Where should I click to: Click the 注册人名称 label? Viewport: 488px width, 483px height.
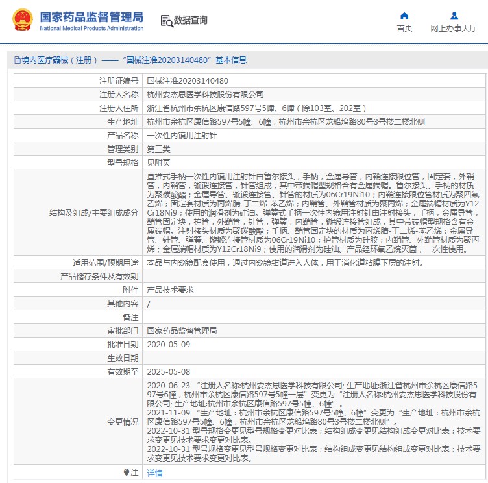pyautogui.click(x=119, y=95)
